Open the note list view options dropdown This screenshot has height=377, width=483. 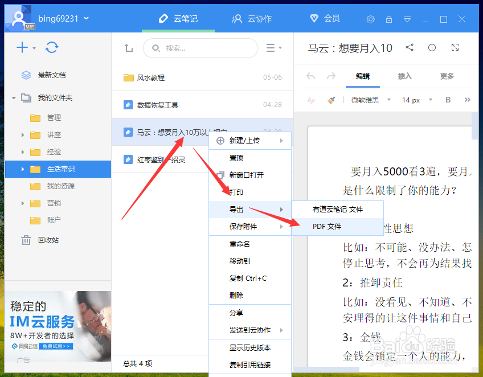coord(274,48)
